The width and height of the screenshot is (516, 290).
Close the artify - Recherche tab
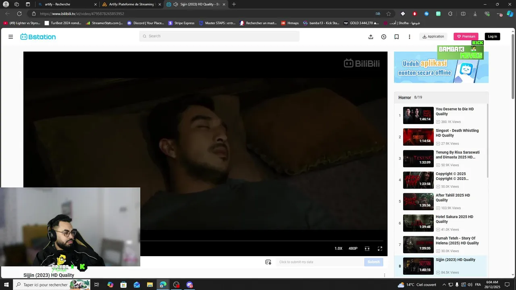coord(96,4)
